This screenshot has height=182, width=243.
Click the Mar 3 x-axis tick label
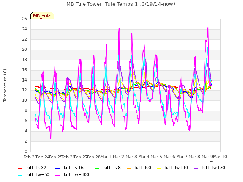131,157
